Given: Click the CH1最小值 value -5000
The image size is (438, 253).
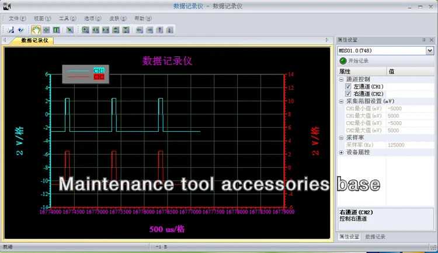Looking at the screenshot, I should click(x=394, y=108).
